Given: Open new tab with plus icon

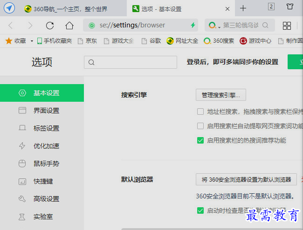Looking at the screenshot, I should (243, 8).
